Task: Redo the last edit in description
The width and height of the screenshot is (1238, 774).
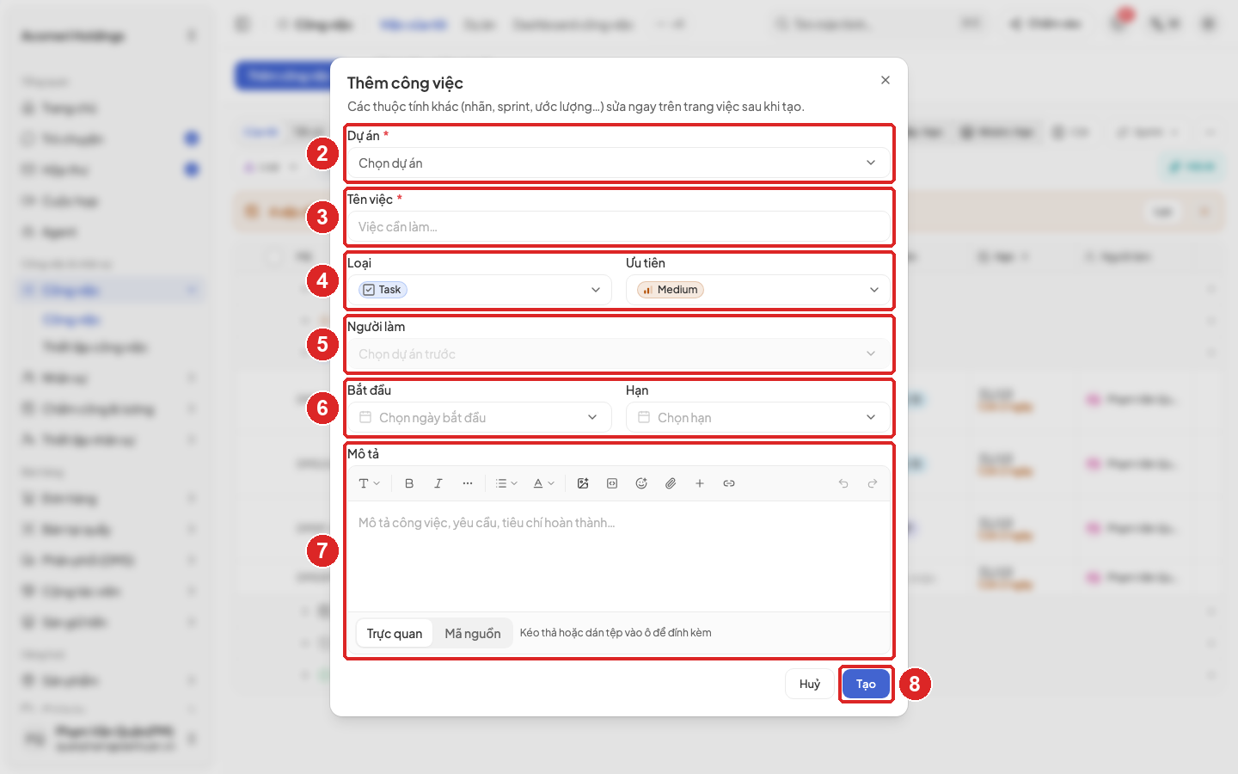Action: [x=873, y=483]
